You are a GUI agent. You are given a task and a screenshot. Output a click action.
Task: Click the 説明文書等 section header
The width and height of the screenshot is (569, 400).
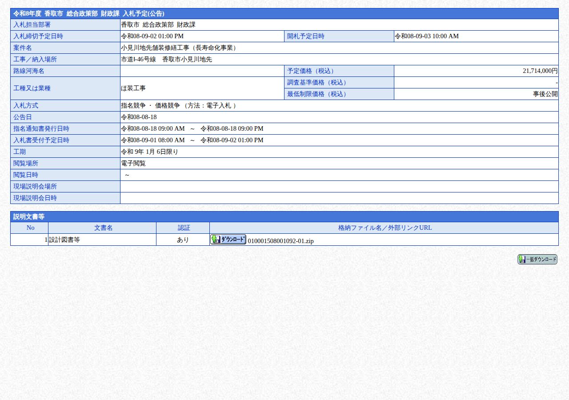point(284,216)
